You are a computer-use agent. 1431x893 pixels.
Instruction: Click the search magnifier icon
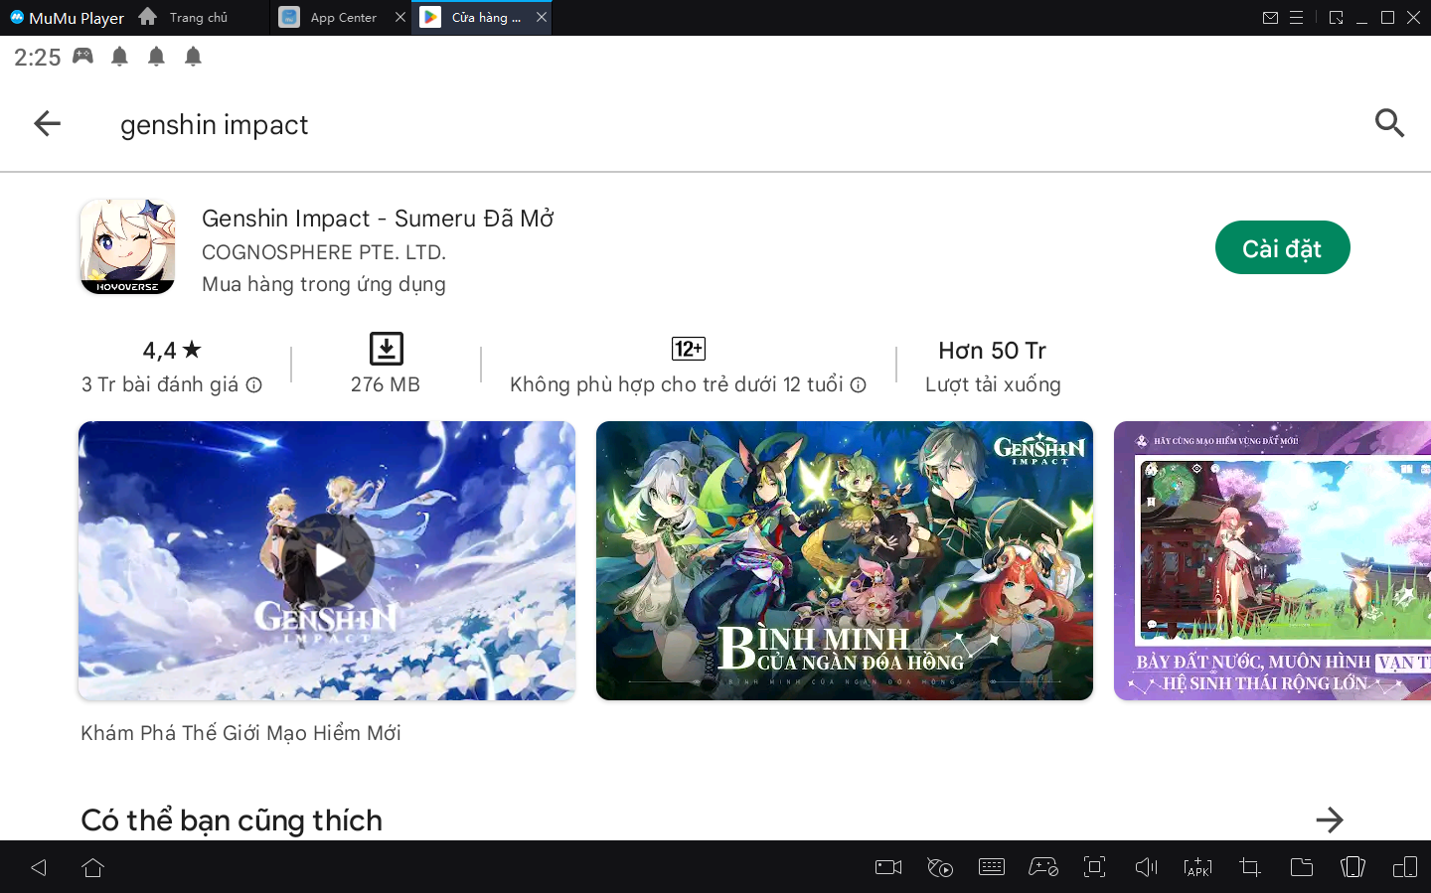(x=1388, y=123)
